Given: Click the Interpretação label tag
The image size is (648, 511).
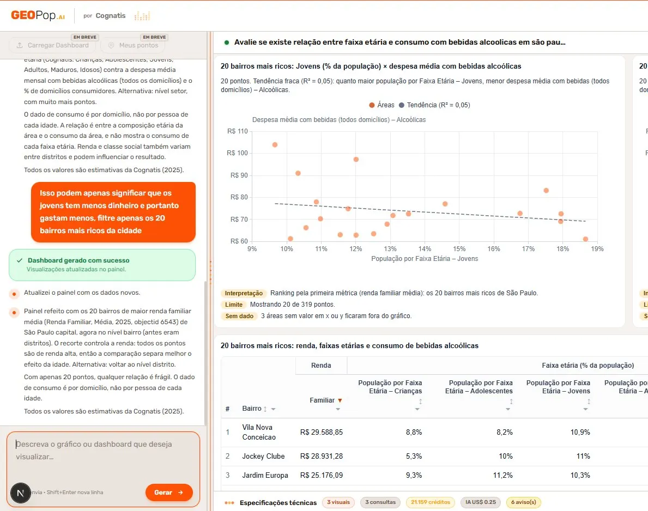Looking at the screenshot, I should (244, 293).
